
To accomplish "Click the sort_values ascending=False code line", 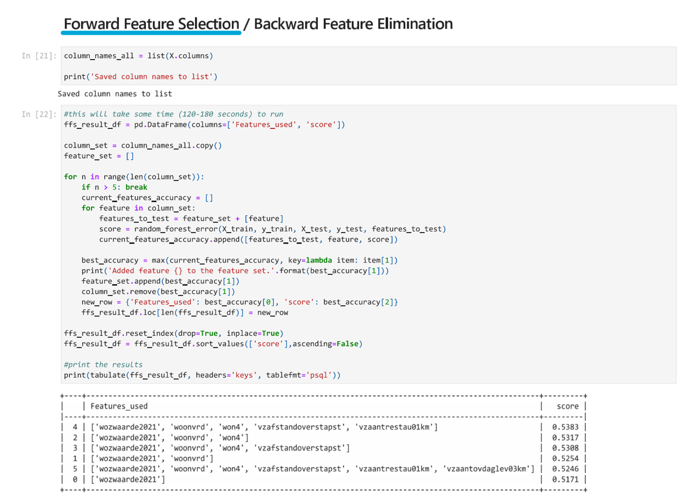I will [x=213, y=344].
